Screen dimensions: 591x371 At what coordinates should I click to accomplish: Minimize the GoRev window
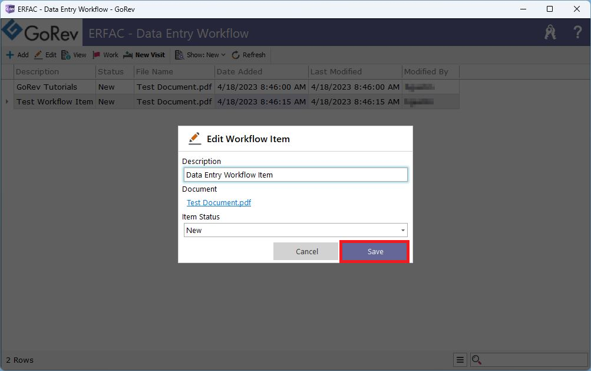(x=523, y=9)
